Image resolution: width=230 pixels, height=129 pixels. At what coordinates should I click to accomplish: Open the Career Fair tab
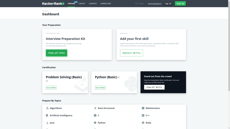click(x=106, y=3)
